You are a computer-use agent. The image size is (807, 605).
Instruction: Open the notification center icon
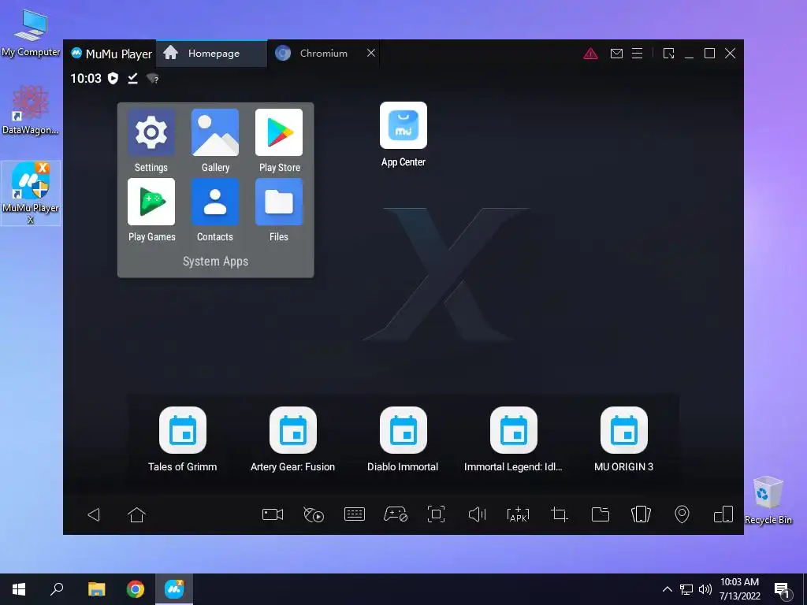point(783,590)
